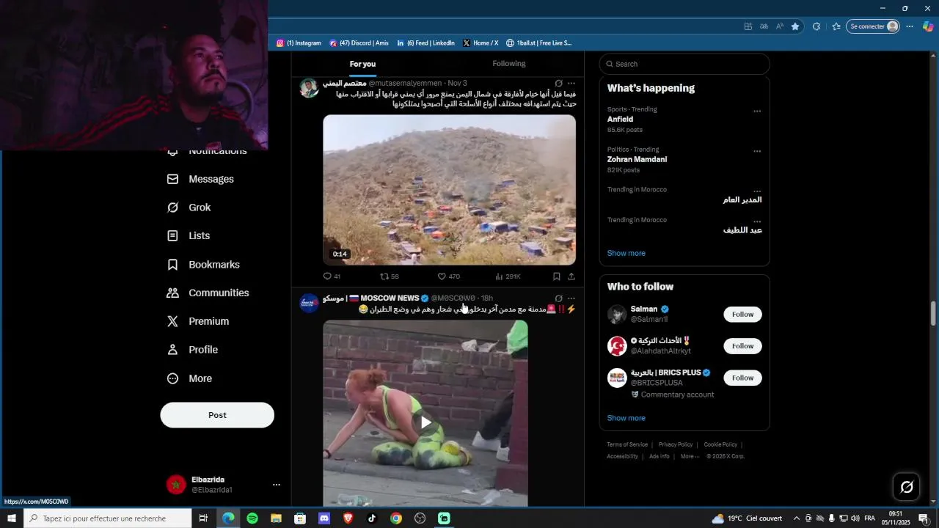This screenshot has height=528, width=939.
Task: Open the Discord | Amis bookmark
Action: tap(359, 43)
